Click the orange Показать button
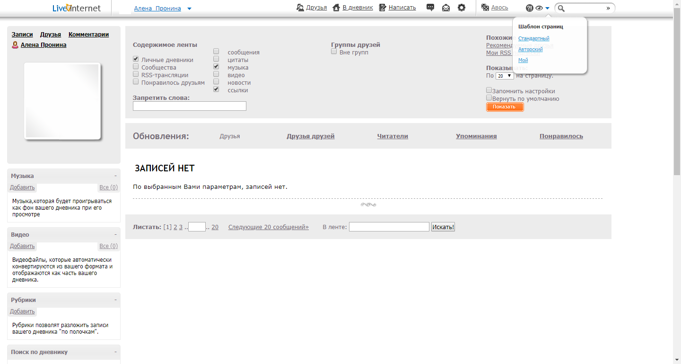The width and height of the screenshot is (681, 364). coord(505,107)
